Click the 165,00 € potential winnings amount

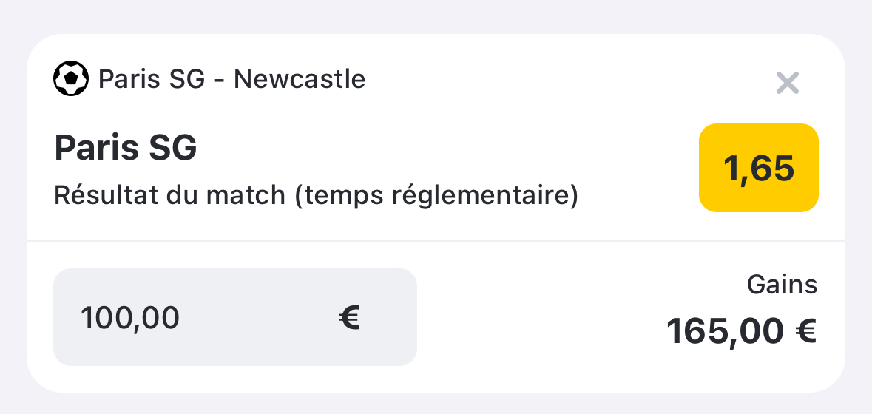pos(741,331)
